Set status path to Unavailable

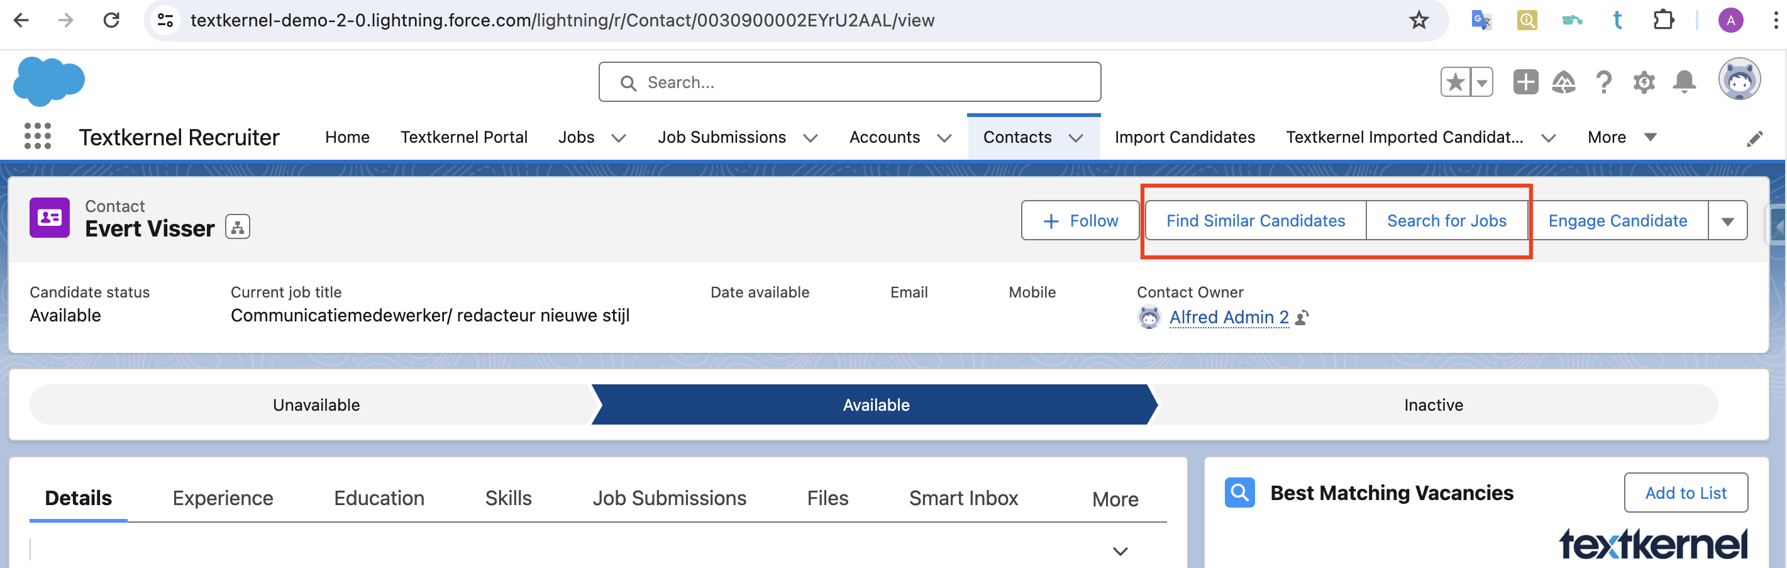tap(316, 405)
